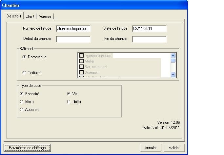224x155 pixels.
Task: Open Paramètres de chiffrage
Action: (x=27, y=148)
